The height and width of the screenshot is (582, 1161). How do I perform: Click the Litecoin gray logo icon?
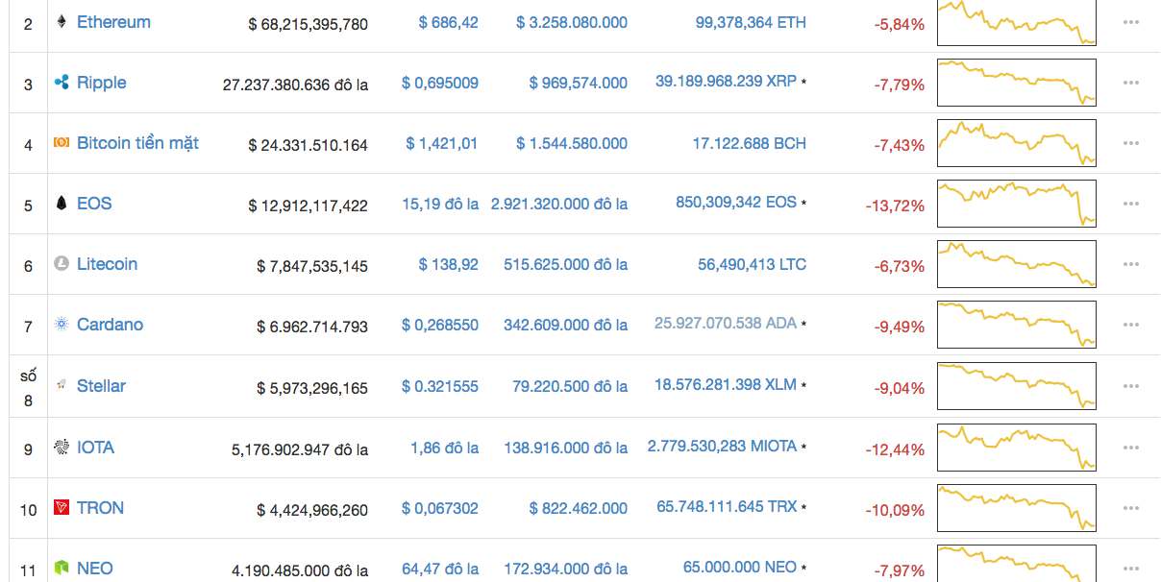(62, 263)
